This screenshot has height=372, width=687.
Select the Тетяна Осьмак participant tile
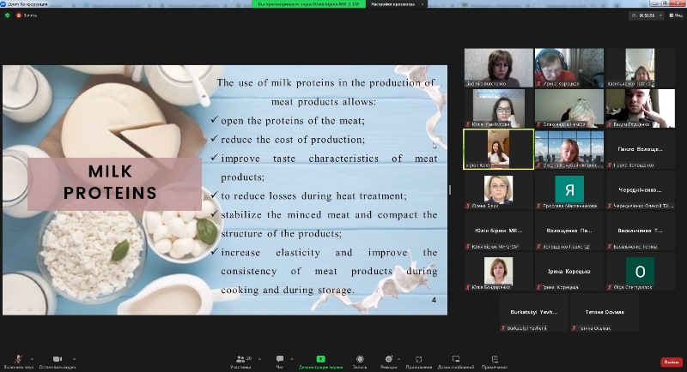click(605, 312)
